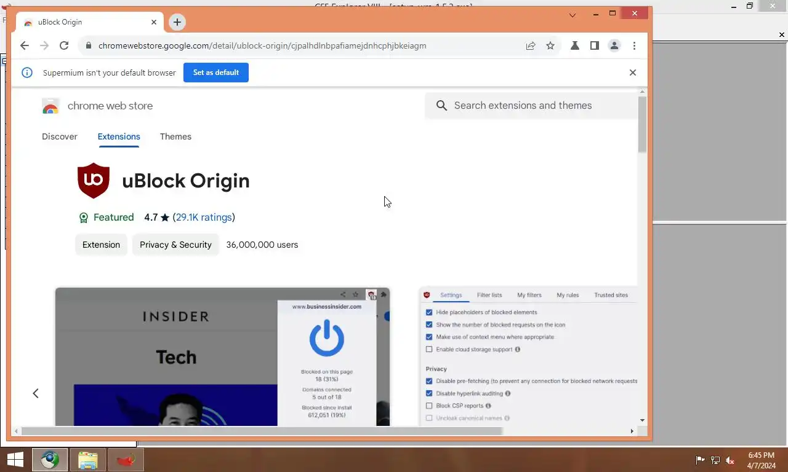Click the Extension category chip
This screenshot has height=472, width=788.
tap(101, 245)
